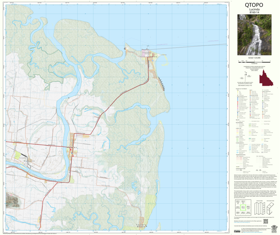Click the Lucinda jetty structure offshore
The height and width of the screenshot is (235, 280).
pos(187,46)
